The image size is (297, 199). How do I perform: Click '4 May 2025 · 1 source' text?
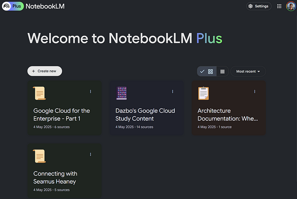(x=215, y=127)
